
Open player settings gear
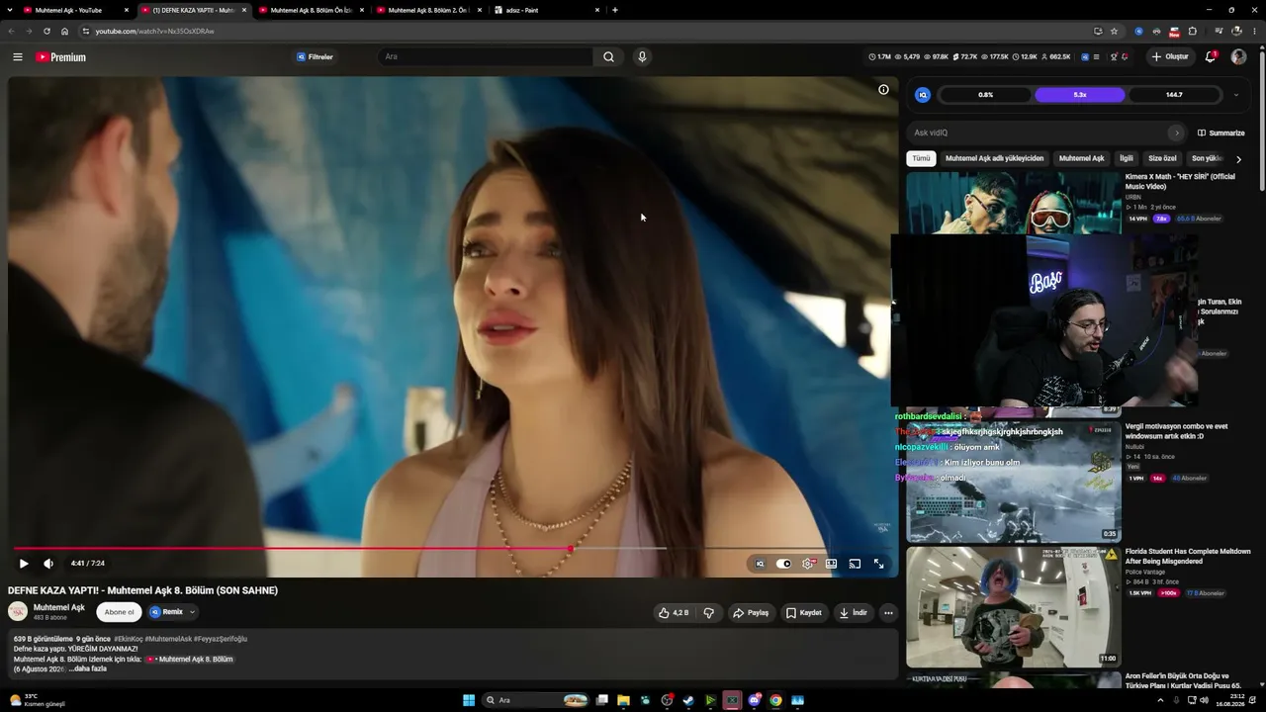(x=808, y=564)
